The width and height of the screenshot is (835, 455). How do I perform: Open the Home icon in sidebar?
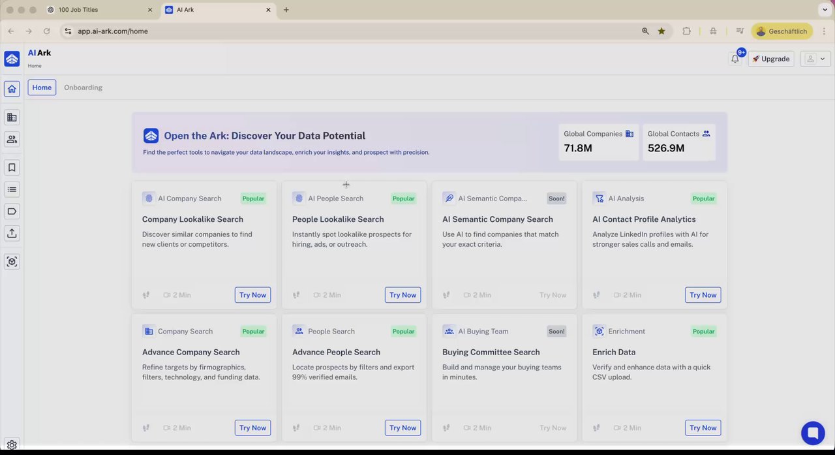point(12,89)
